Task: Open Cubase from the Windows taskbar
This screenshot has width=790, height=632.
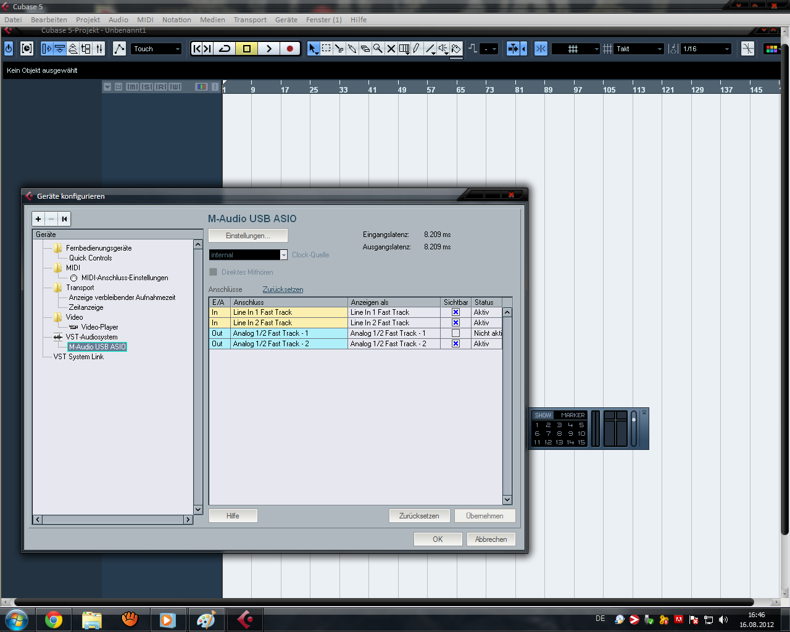Action: point(246,619)
